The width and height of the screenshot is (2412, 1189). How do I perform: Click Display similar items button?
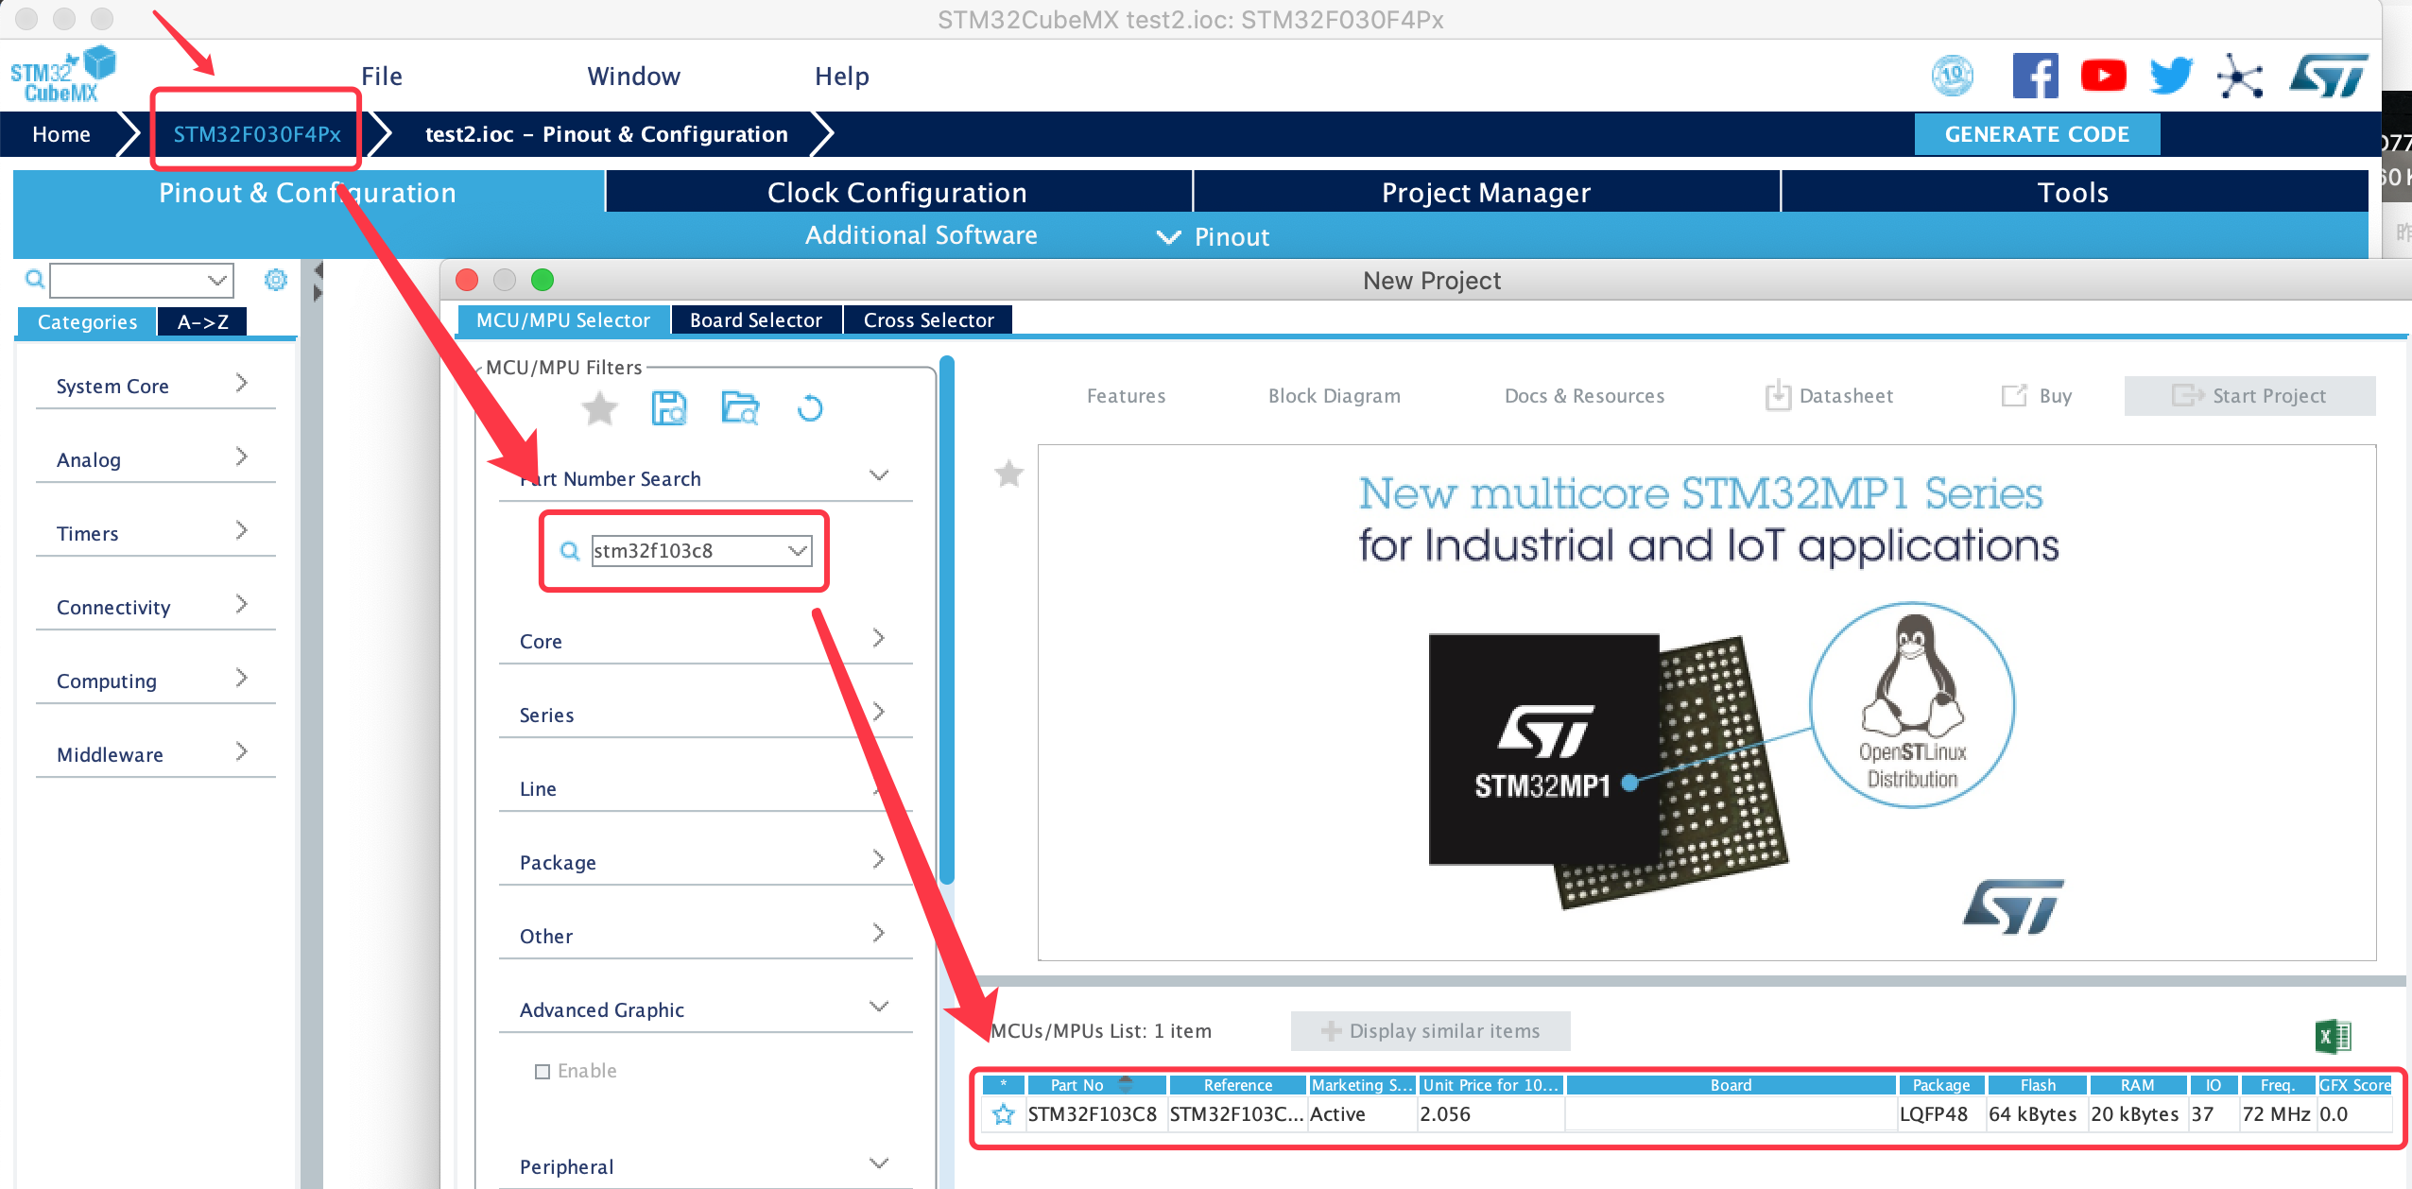1431,1031
